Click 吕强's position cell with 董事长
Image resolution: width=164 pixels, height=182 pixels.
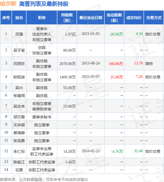[x=42, y=34]
